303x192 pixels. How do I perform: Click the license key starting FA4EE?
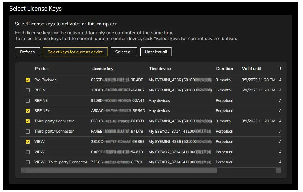pyautogui.click(x=117, y=131)
